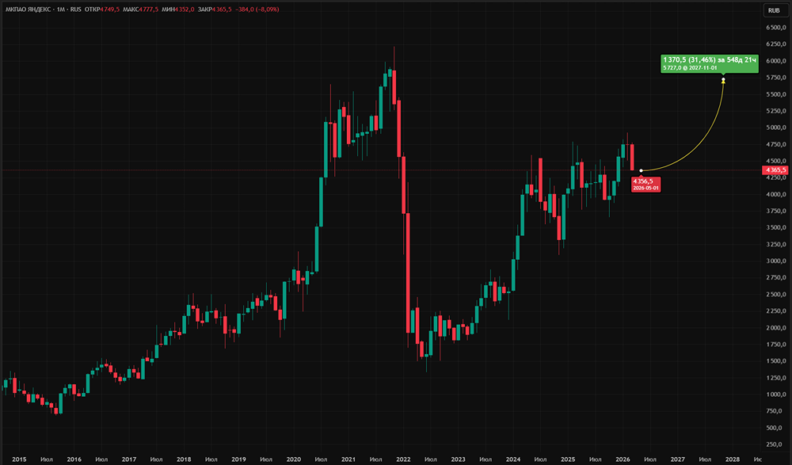Image resolution: width=792 pixels, height=465 pixels.
Task: Click the 1000,0 price axis label
Action: [x=777, y=394]
